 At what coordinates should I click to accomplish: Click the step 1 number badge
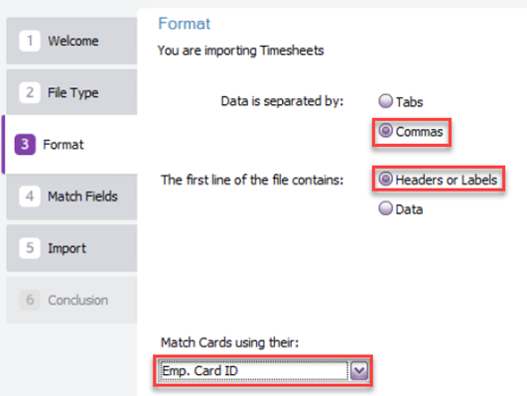30,41
